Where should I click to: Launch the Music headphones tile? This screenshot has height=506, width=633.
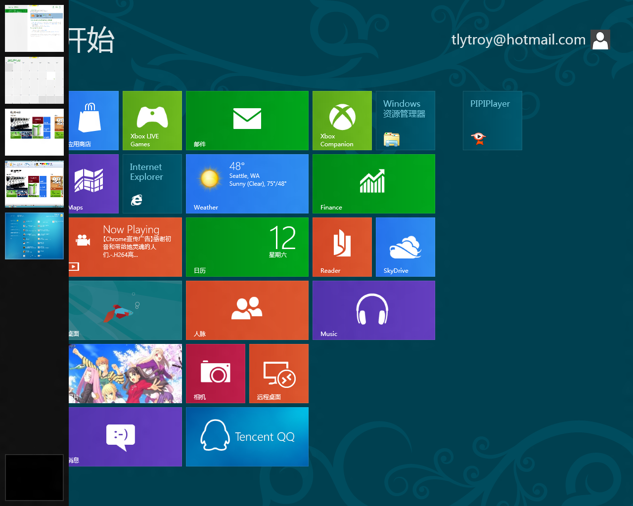pos(374,310)
